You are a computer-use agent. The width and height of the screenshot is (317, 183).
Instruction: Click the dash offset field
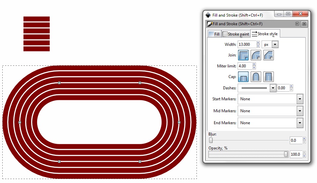coord(283,88)
